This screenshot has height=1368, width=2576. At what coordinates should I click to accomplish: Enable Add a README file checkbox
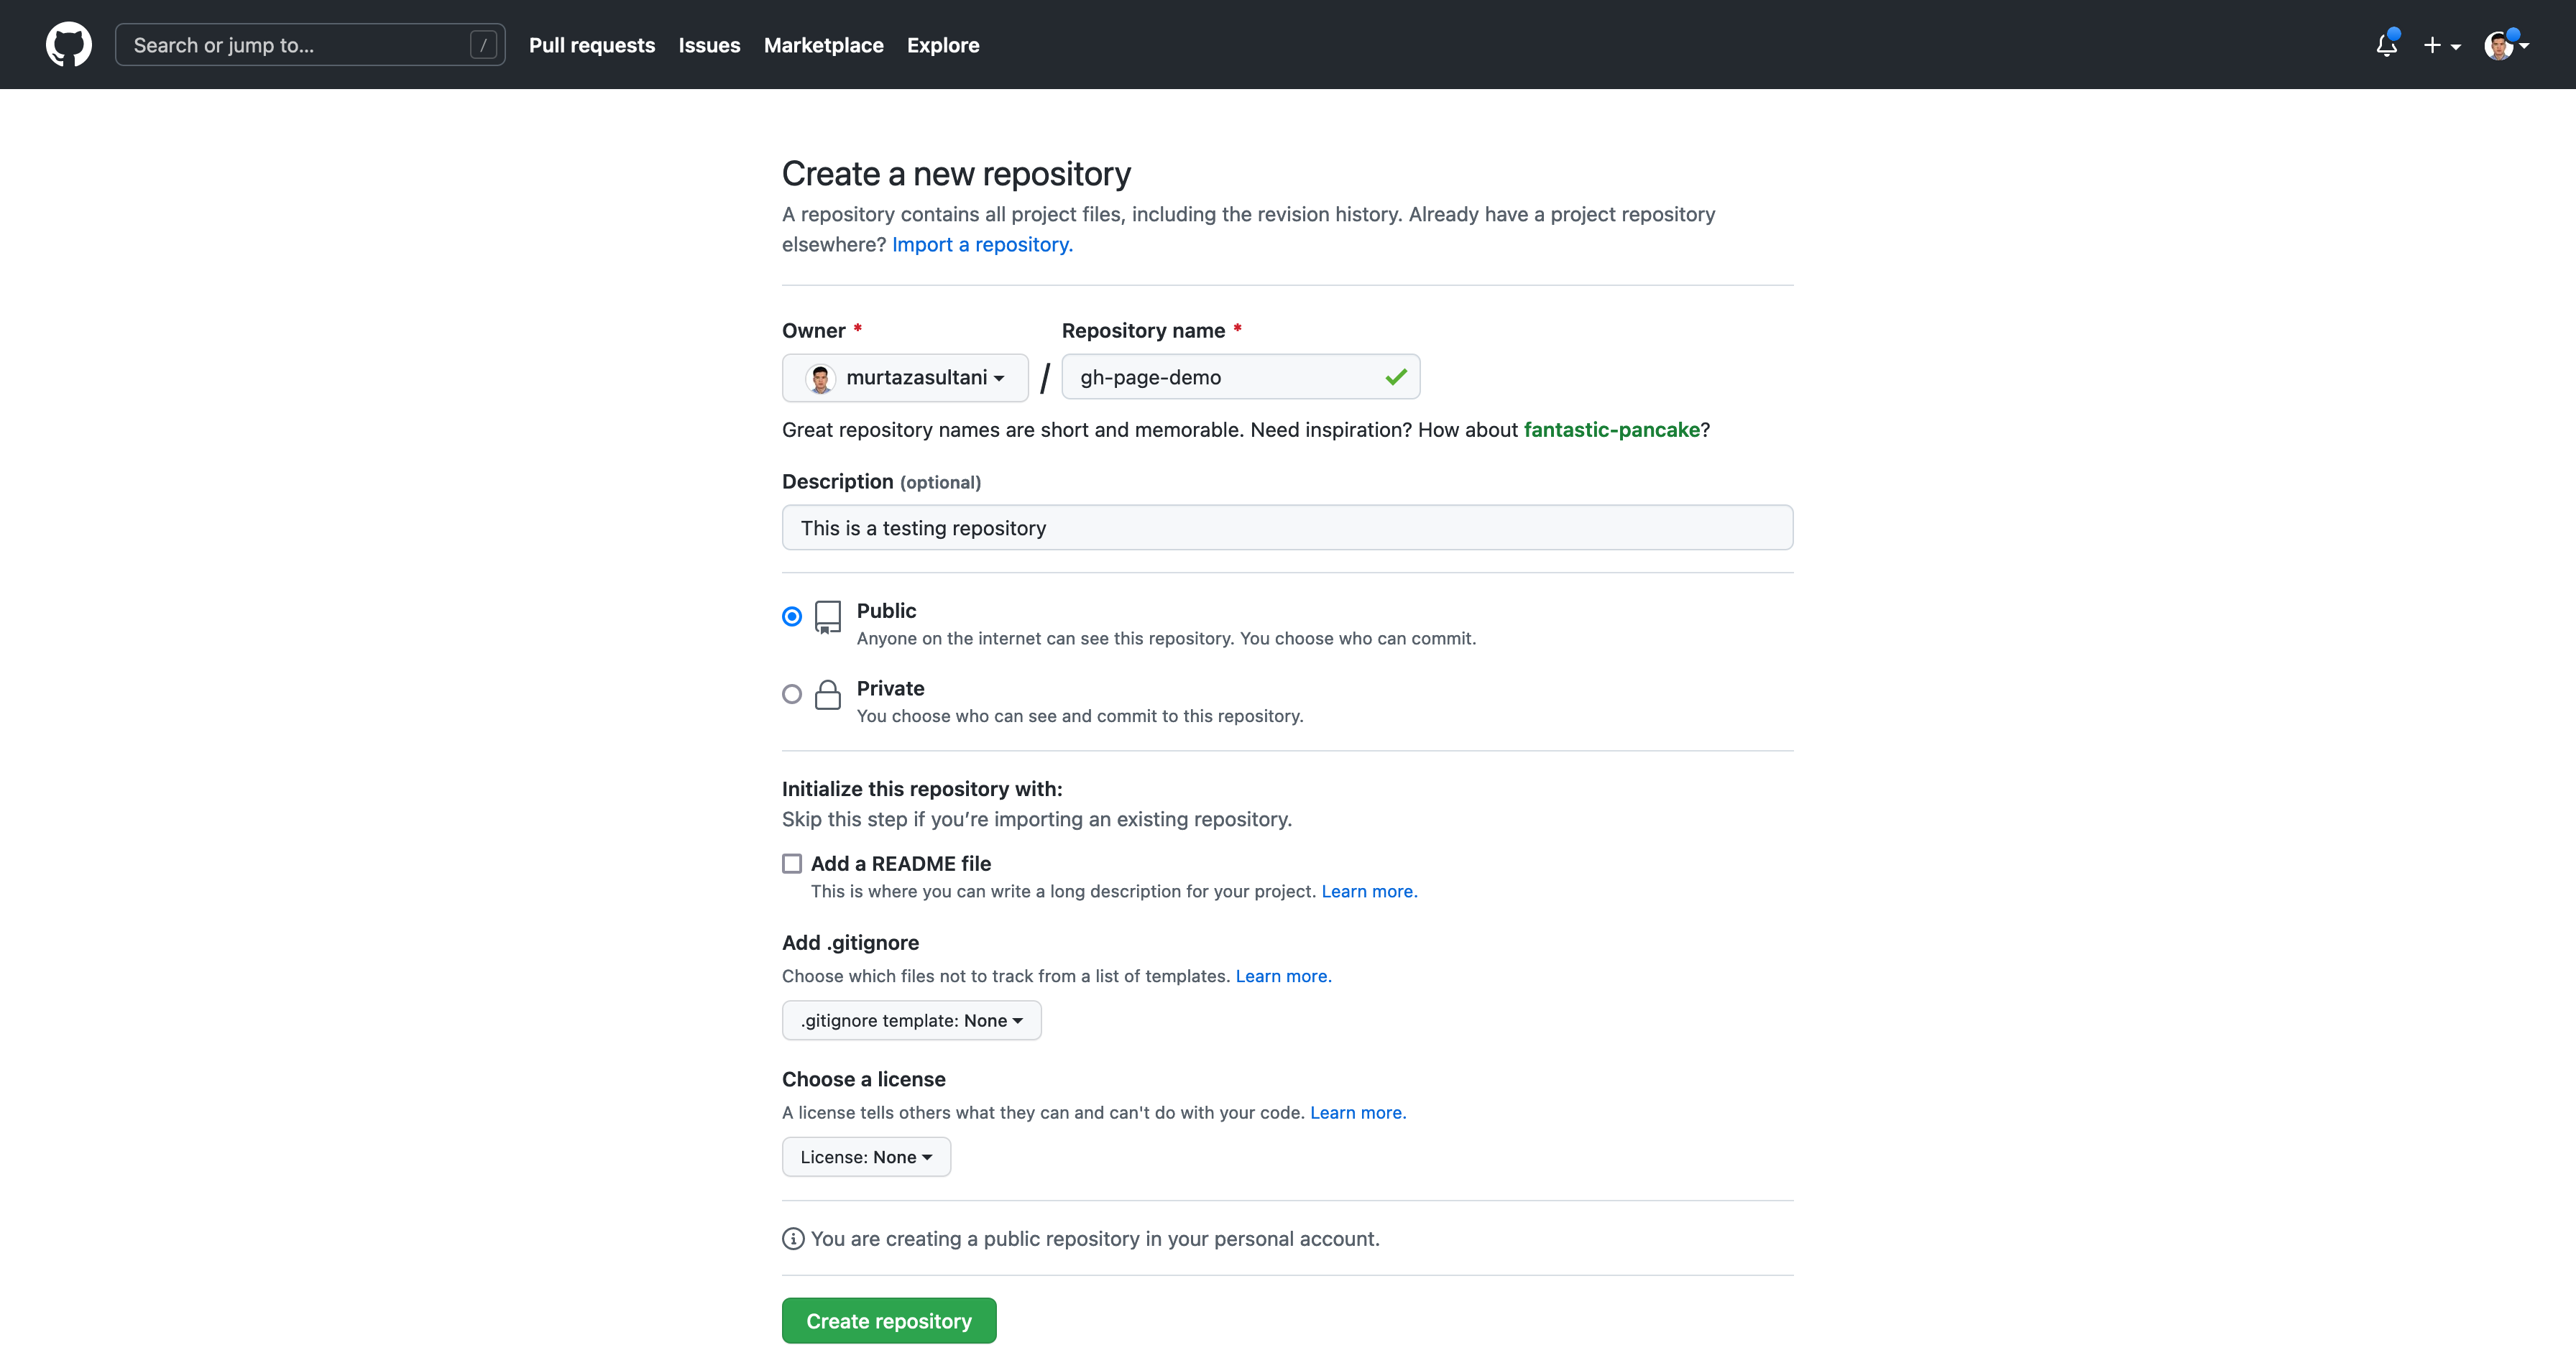point(792,863)
